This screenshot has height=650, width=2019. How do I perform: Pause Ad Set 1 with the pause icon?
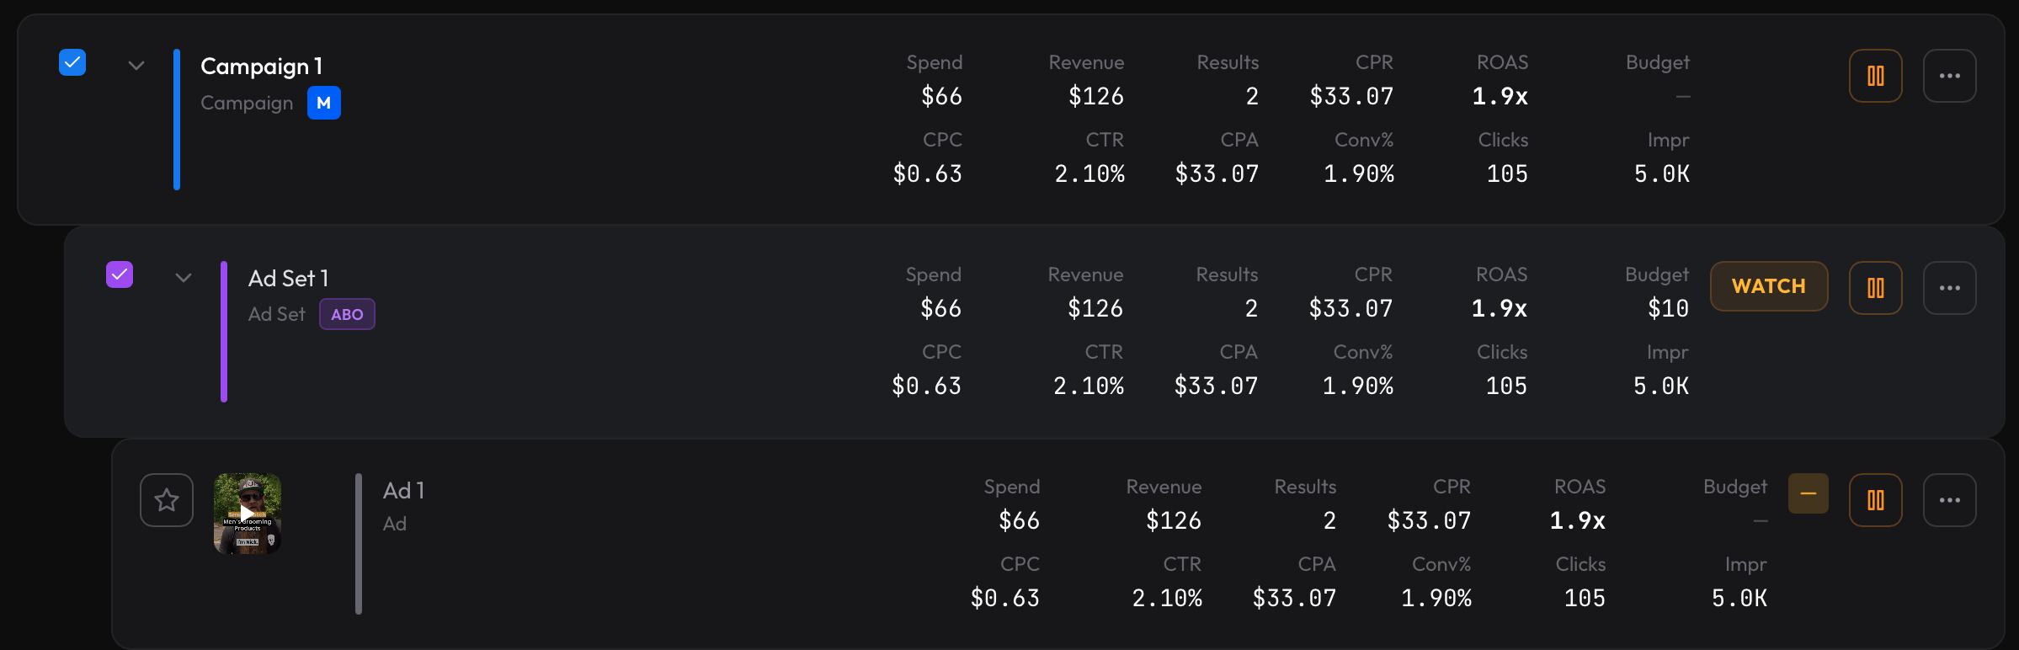(1875, 288)
